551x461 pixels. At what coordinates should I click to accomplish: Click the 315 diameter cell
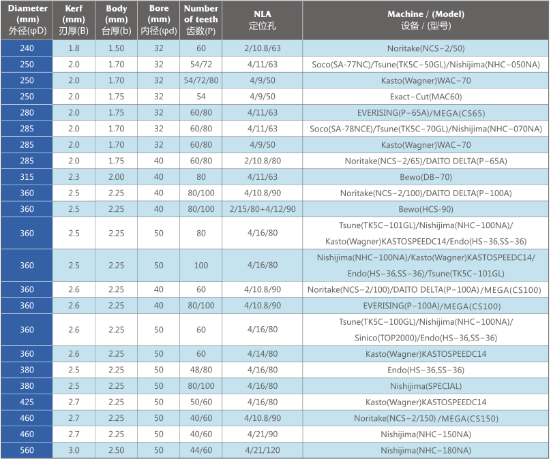(x=27, y=177)
